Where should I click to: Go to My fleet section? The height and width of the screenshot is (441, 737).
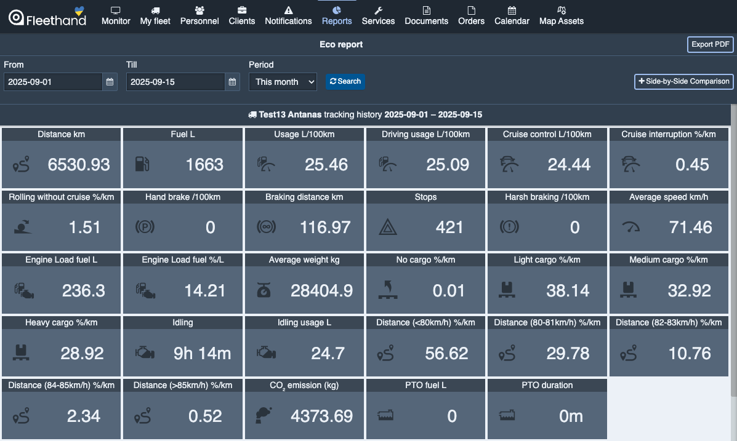[155, 16]
